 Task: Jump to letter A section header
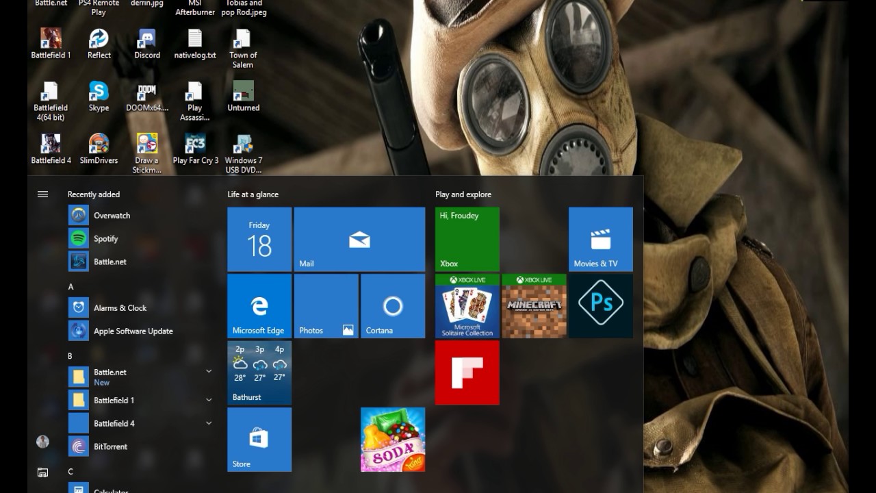click(x=70, y=287)
